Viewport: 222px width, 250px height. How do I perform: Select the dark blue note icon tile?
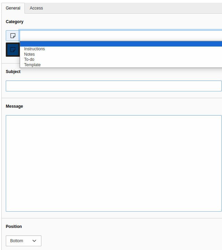point(13,50)
